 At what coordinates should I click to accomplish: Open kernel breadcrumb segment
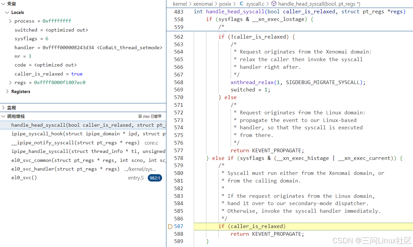[x=180, y=4]
